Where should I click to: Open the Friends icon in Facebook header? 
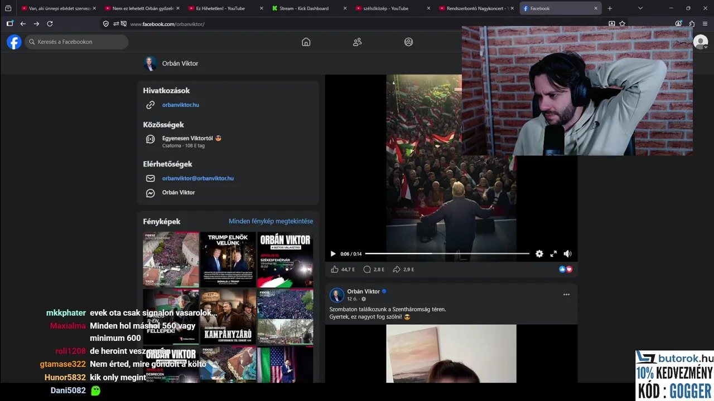357,42
